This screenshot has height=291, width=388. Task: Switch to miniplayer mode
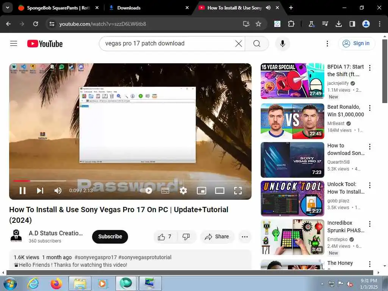click(202, 191)
